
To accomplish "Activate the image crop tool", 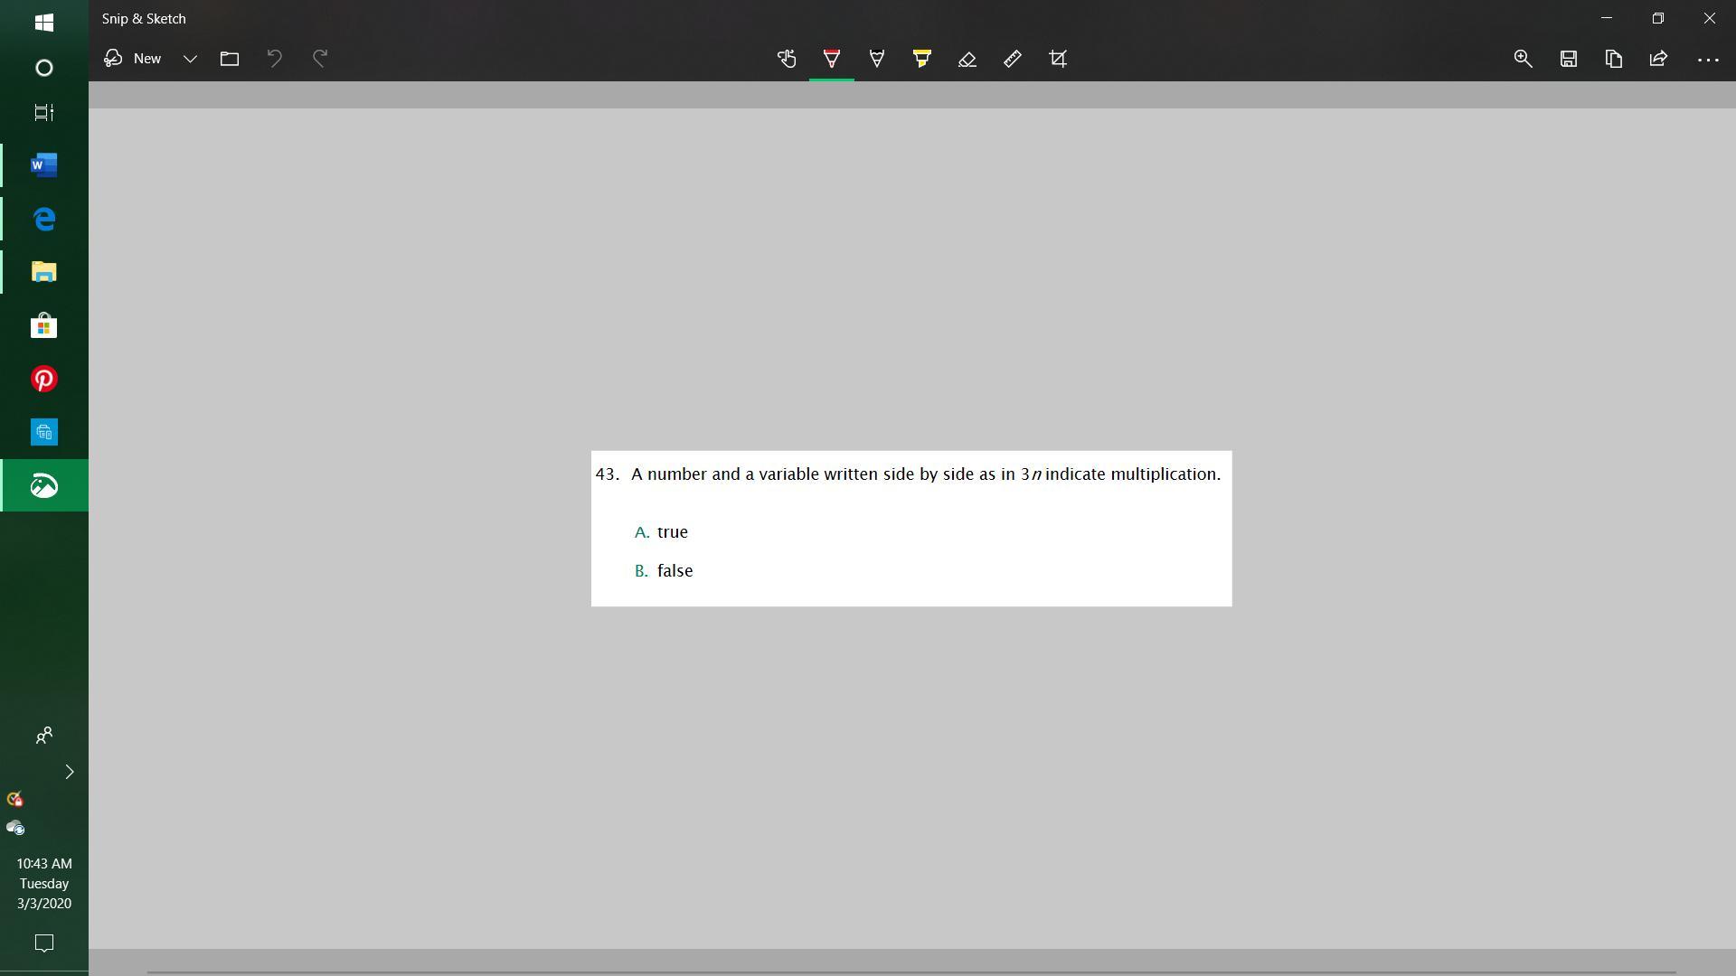I will [1058, 59].
